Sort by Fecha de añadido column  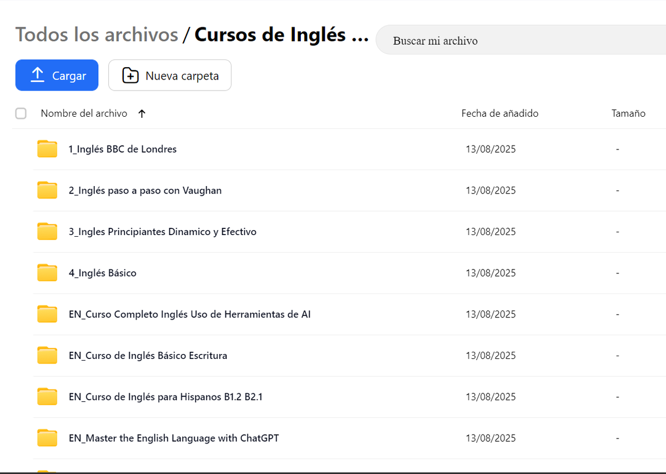pos(500,113)
